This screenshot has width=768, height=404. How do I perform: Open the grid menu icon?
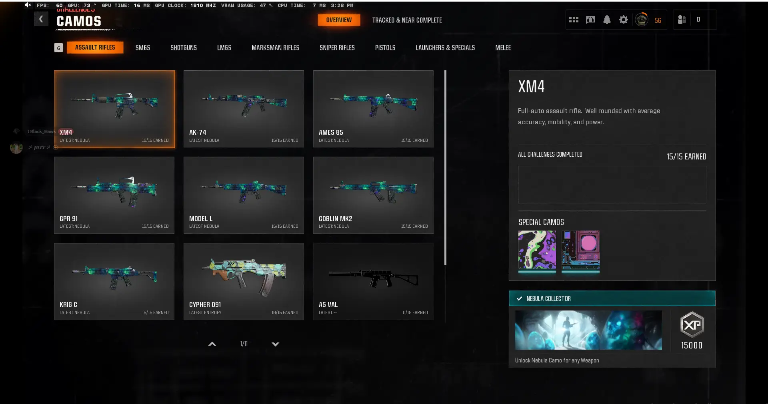point(574,20)
